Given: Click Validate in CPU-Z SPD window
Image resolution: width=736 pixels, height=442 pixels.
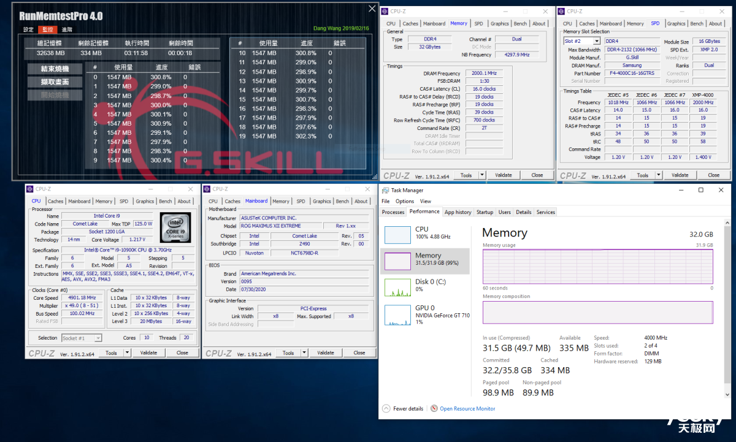Looking at the screenshot, I should coord(680,175).
